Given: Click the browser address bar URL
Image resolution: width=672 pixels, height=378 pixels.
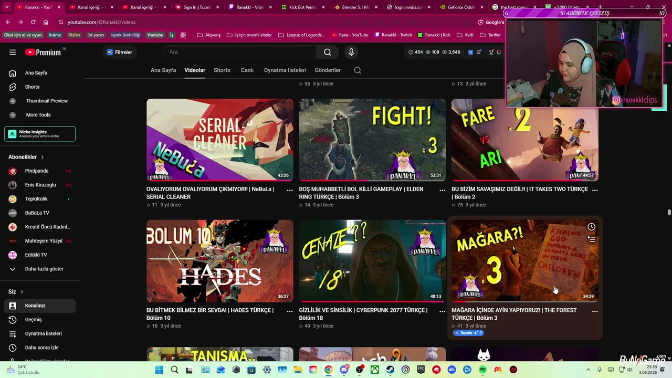Looking at the screenshot, I should (x=102, y=22).
